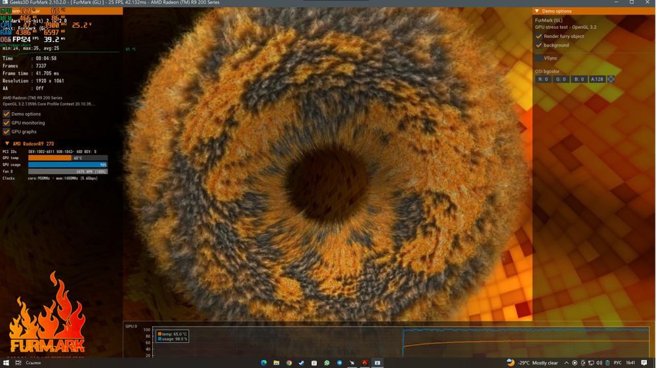The width and height of the screenshot is (656, 368).
Task: Click the volume speaker tray icon
Action: tap(599, 363)
